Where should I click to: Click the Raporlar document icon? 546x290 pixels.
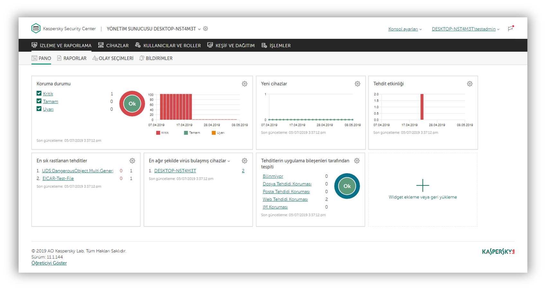59,58
